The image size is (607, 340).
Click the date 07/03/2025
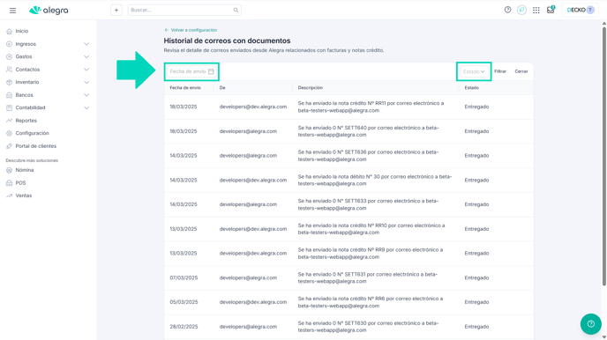184,277
